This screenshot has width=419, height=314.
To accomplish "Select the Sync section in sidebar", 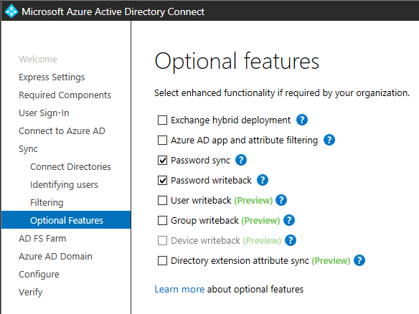I will [28, 148].
